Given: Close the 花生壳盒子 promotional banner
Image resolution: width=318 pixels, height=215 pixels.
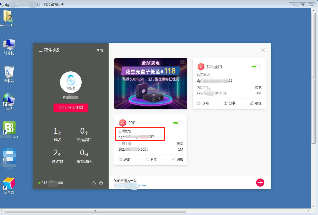Looking at the screenshot, I should coord(182,62).
